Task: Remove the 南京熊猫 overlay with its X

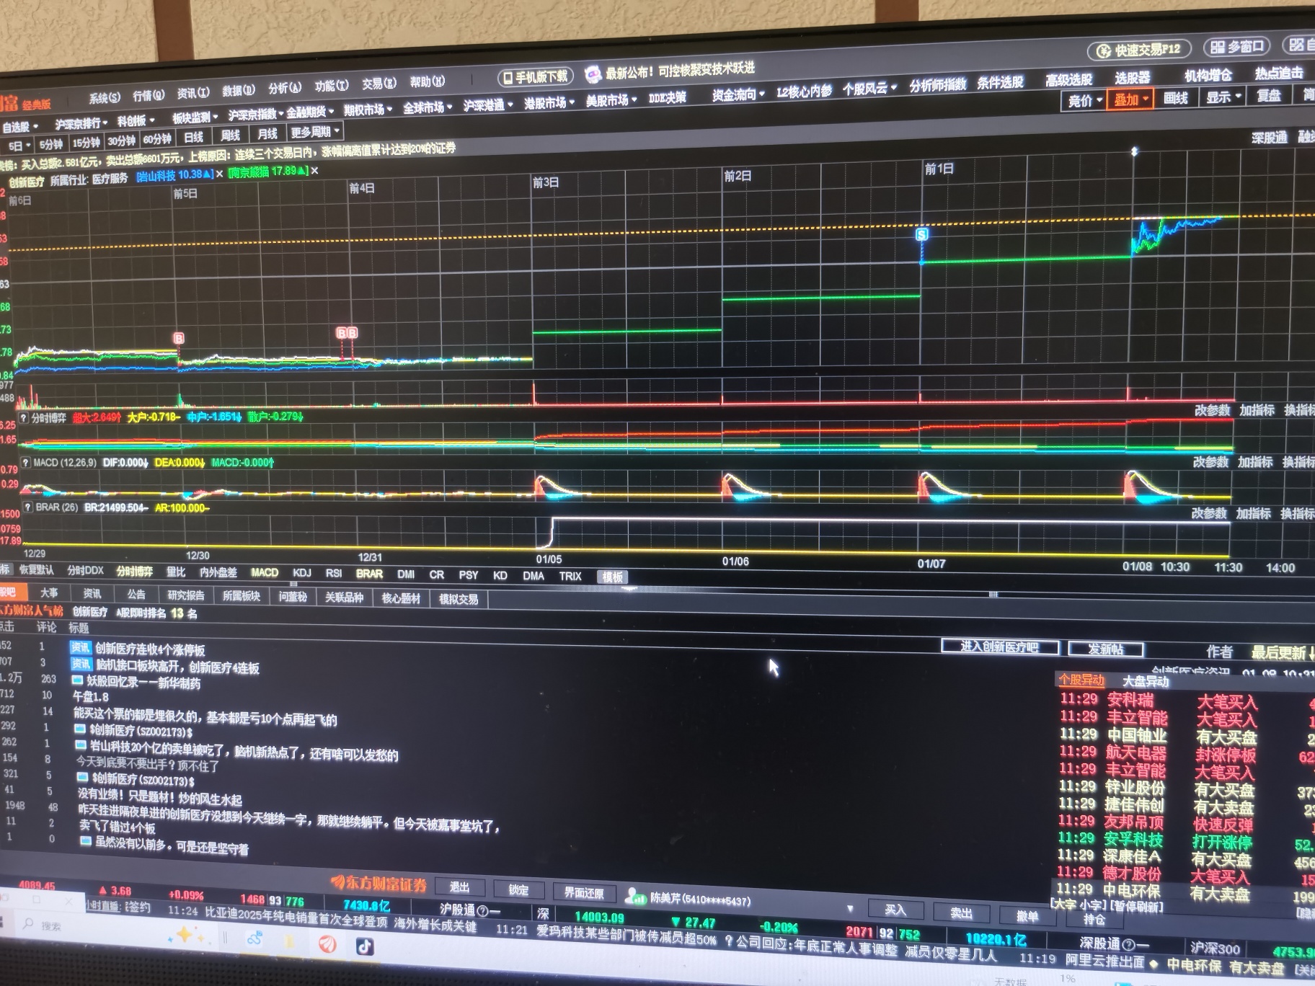Action: click(x=314, y=171)
